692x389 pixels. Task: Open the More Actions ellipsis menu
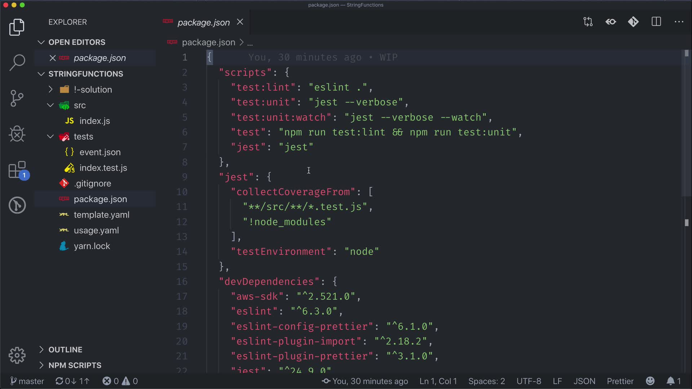[x=679, y=22]
